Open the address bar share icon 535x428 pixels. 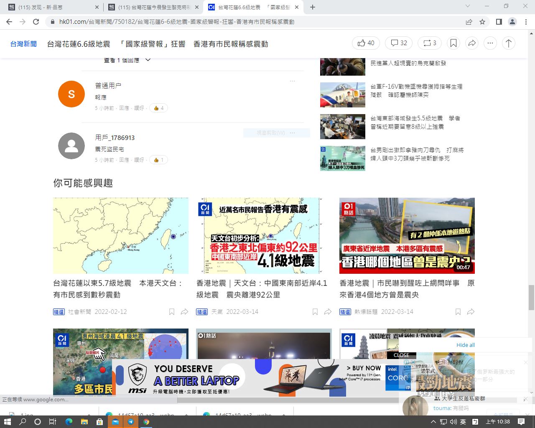(x=469, y=22)
